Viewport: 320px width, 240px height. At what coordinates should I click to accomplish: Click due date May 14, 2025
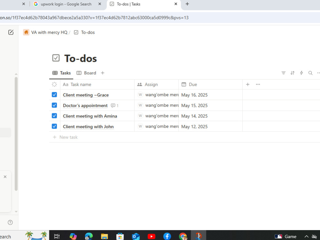point(194,116)
